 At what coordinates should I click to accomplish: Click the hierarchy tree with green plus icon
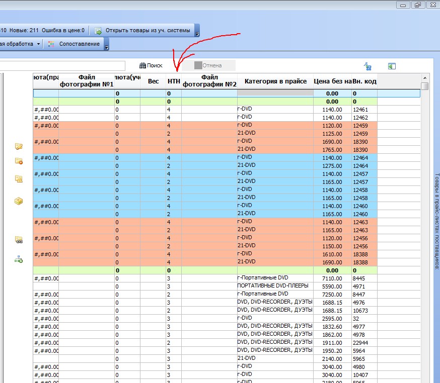19,259
